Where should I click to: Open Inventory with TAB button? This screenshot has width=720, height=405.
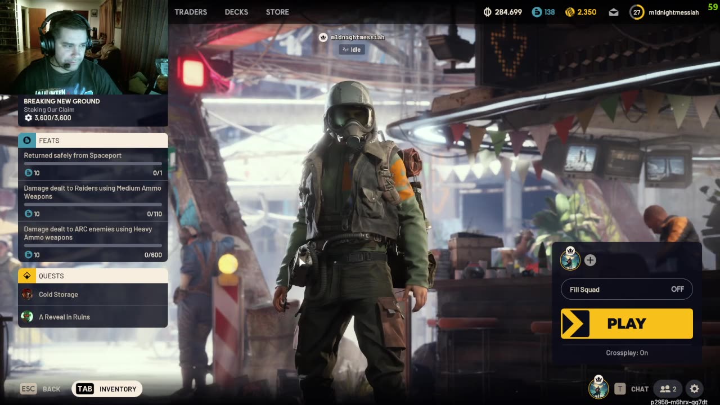coord(107,389)
